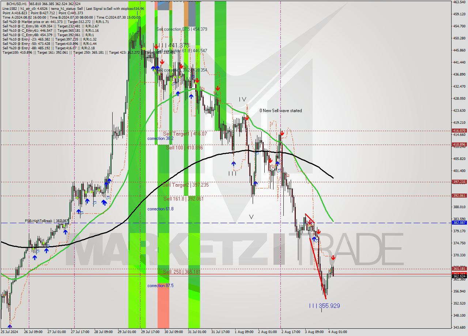Click the red 416.070 price tag on axis
The width and height of the screenshot is (468, 336).
459,131
